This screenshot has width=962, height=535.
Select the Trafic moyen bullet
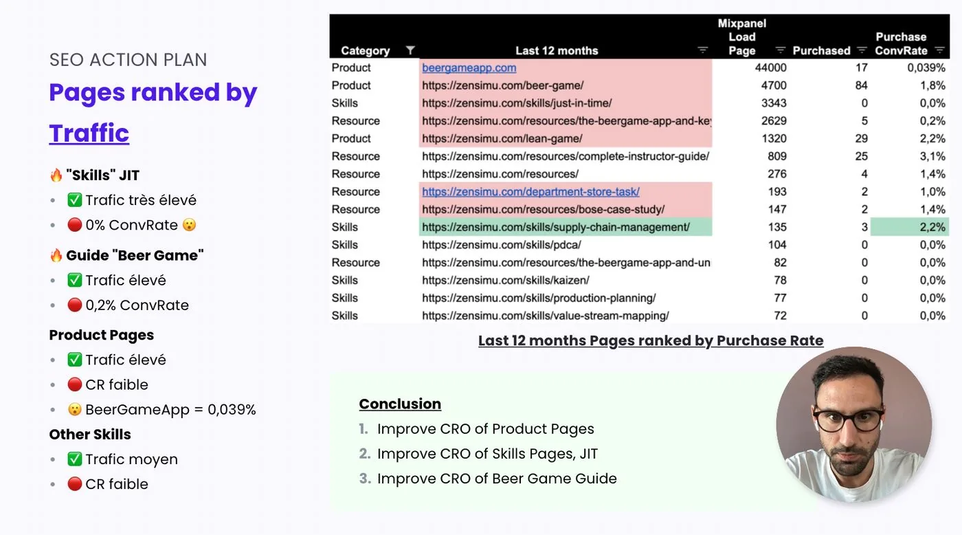tap(122, 459)
